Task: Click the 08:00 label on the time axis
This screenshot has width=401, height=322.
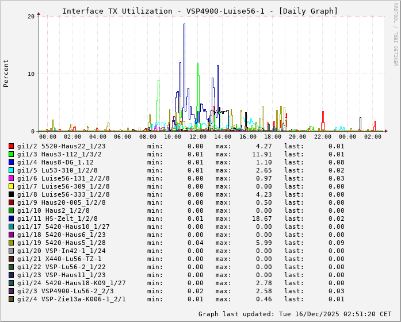Action: [148, 137]
